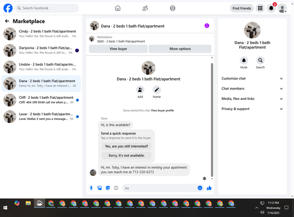The height and width of the screenshot is (217, 294).
Task: Expand Media, files and links section
Action: (x=252, y=99)
